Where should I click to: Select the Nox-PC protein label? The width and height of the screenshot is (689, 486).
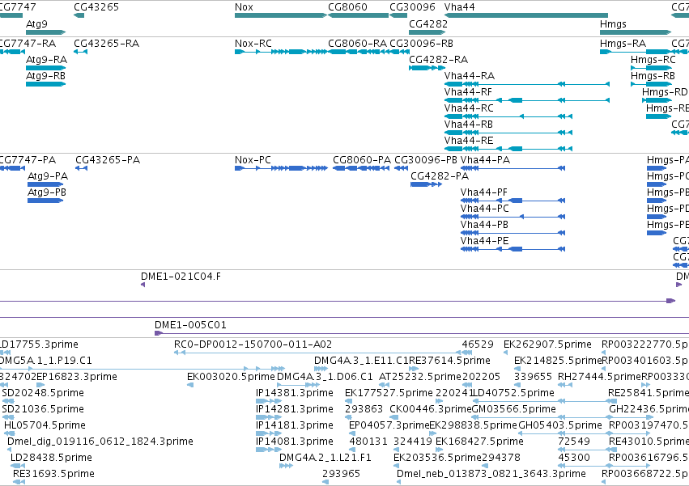pyautogui.click(x=253, y=160)
